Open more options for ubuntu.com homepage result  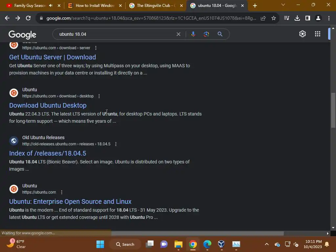[62, 192]
